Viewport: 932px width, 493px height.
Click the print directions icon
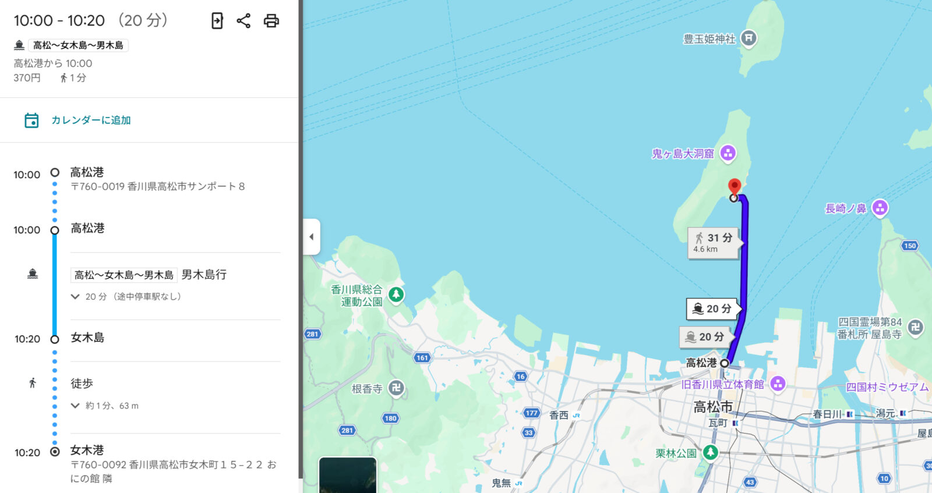(271, 21)
